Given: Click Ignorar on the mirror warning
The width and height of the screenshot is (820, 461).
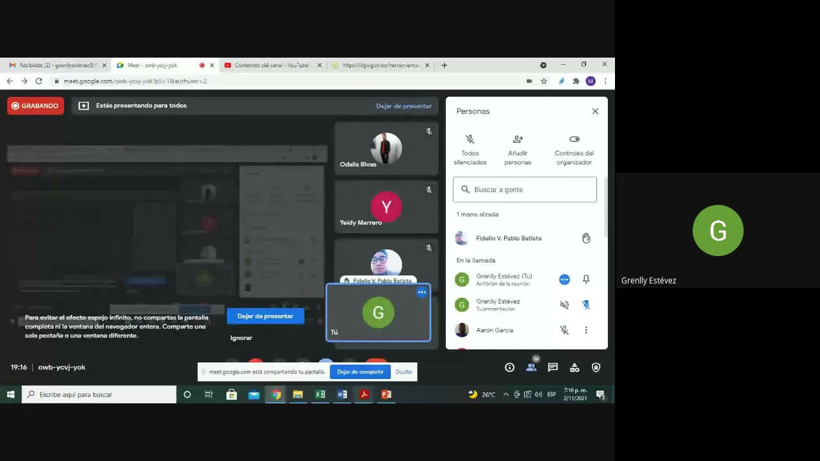Looking at the screenshot, I should 242,337.
